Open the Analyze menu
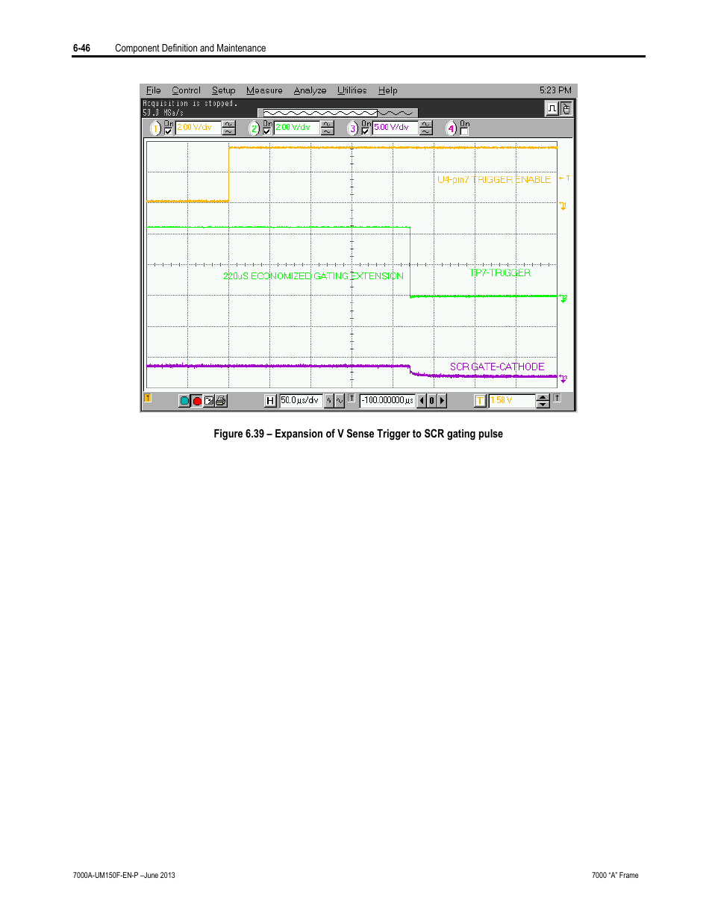This screenshot has height=922, width=712. [x=310, y=90]
